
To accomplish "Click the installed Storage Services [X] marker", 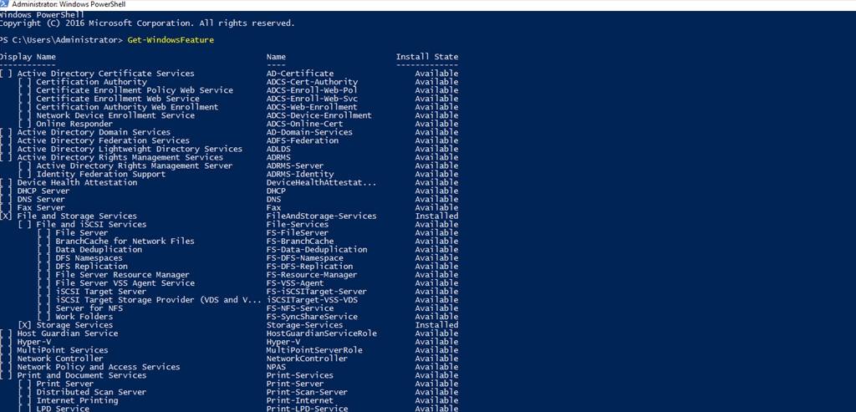I will coord(24,325).
